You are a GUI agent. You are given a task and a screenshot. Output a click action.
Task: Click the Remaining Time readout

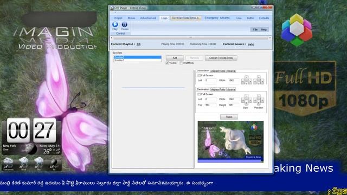[x=203, y=44]
